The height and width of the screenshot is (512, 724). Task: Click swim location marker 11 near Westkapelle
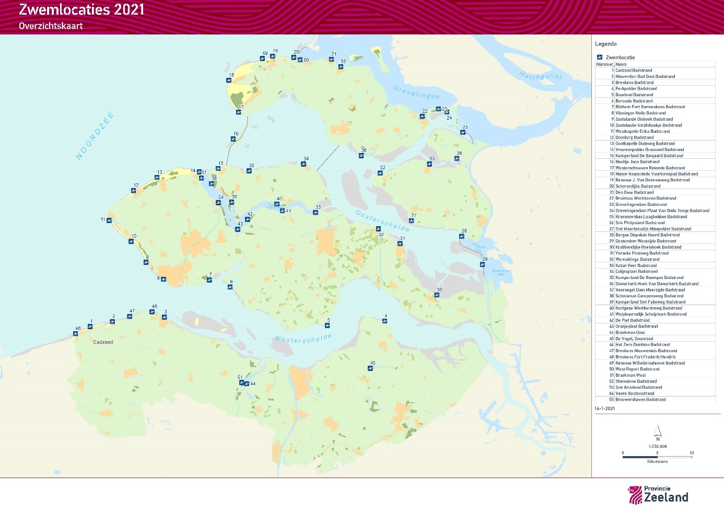109,220
